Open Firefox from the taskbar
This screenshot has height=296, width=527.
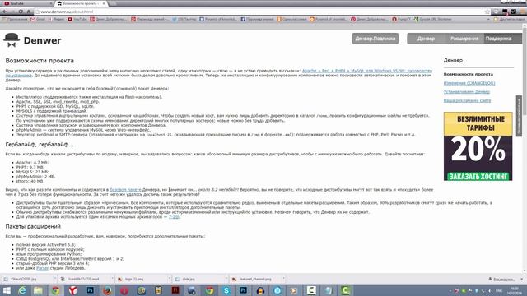(107, 290)
